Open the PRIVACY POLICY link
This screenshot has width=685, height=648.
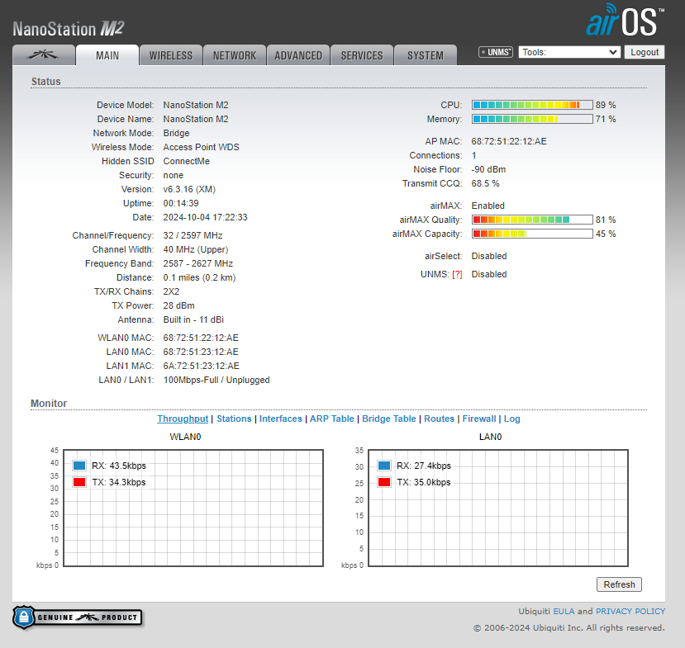coord(630,612)
